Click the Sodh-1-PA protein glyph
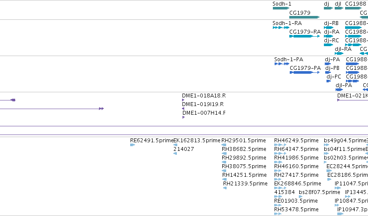Viewport: 368px width, 216px height. 282,64
